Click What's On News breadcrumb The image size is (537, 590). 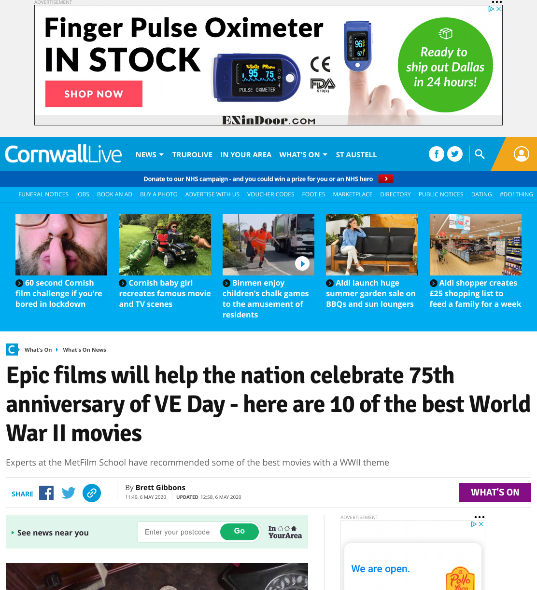click(85, 350)
